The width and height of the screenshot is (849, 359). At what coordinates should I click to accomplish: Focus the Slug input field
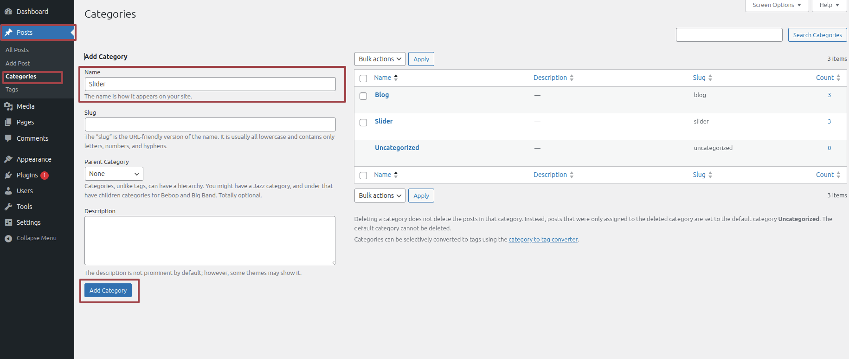(x=210, y=124)
